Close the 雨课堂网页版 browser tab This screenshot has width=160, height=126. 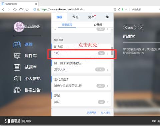[36, 4]
